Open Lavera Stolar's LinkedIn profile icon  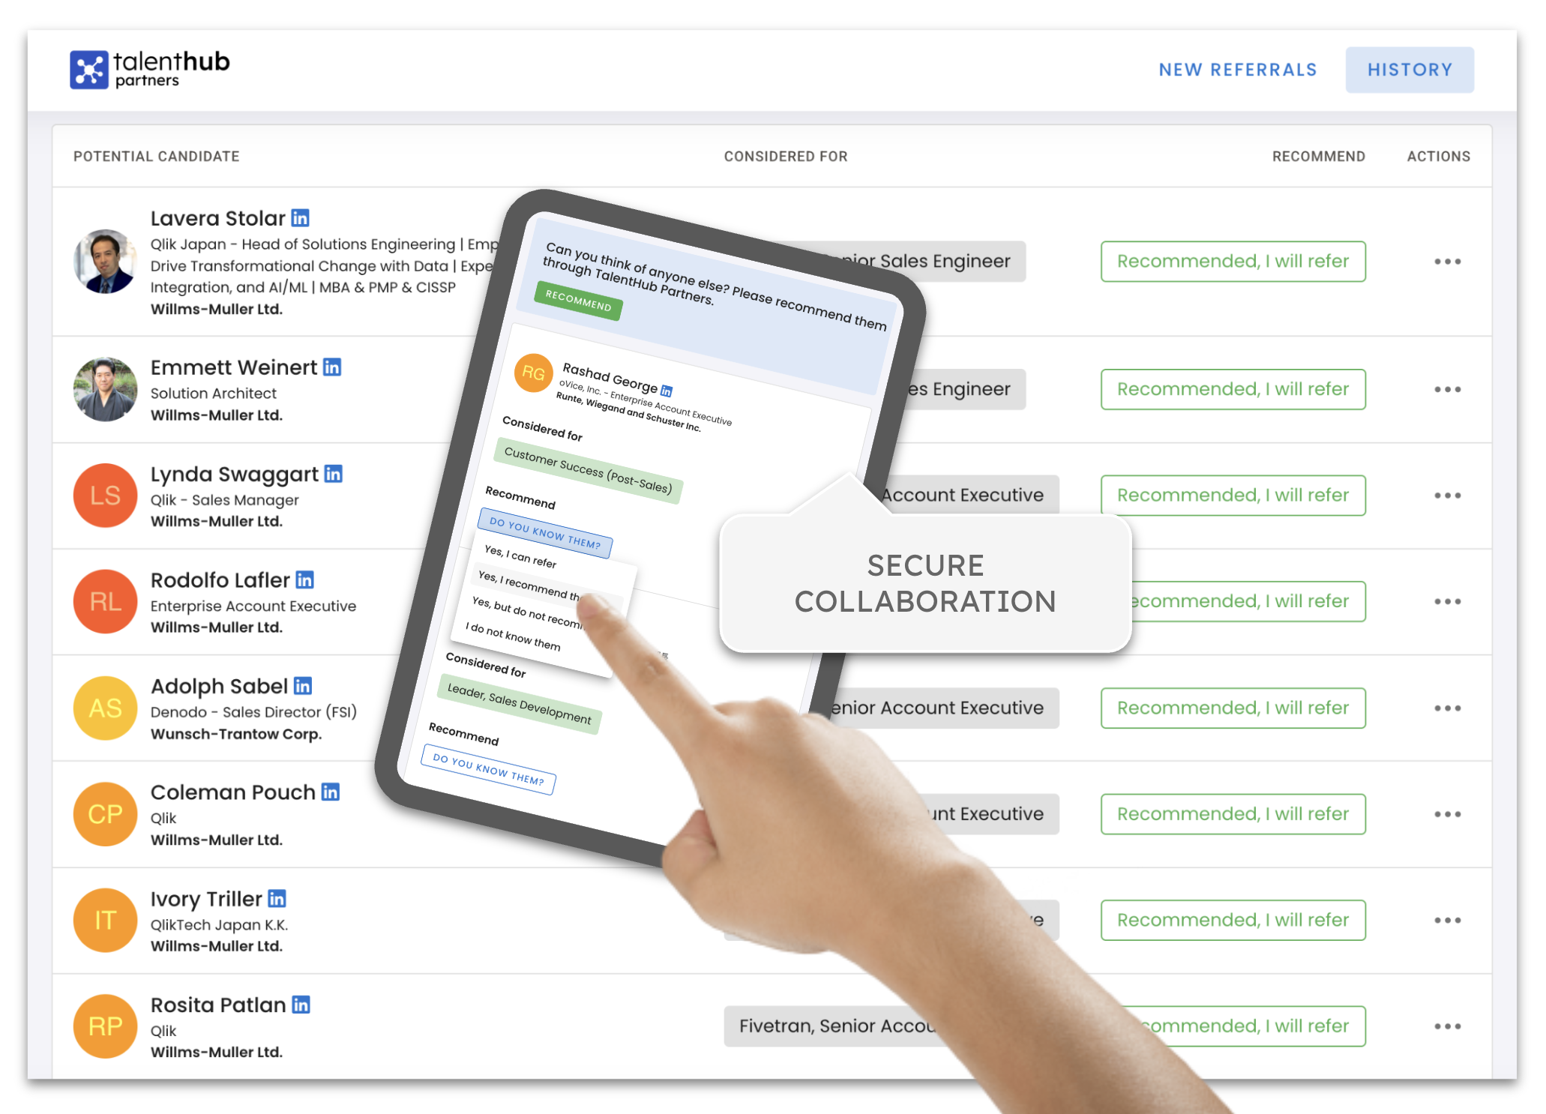tap(300, 218)
